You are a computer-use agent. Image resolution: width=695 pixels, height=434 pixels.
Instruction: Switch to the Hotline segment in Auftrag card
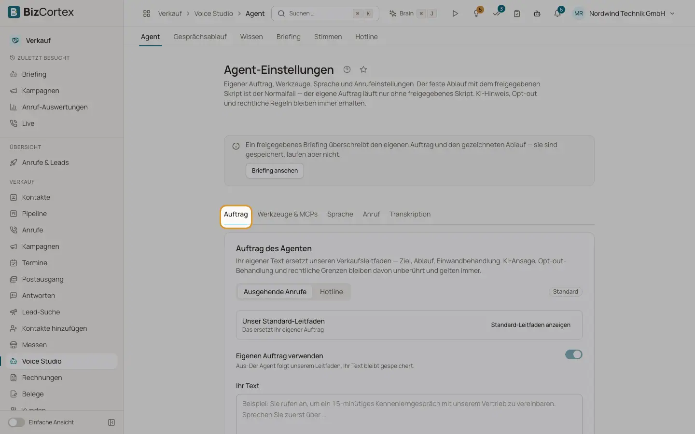pos(331,292)
